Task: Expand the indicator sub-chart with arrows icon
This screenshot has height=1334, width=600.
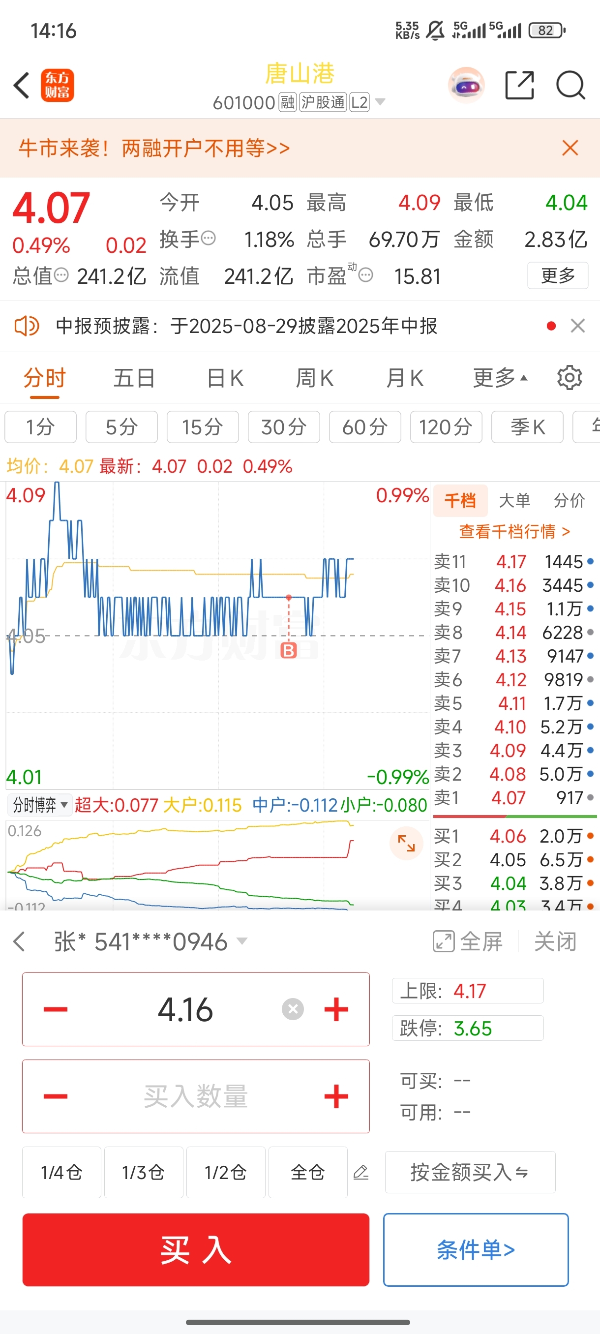Action: pos(406,843)
